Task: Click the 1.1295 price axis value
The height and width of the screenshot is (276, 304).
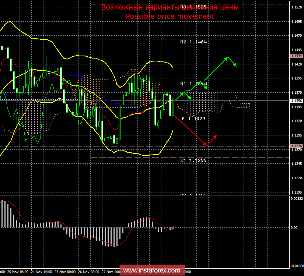Action: [297, 135]
